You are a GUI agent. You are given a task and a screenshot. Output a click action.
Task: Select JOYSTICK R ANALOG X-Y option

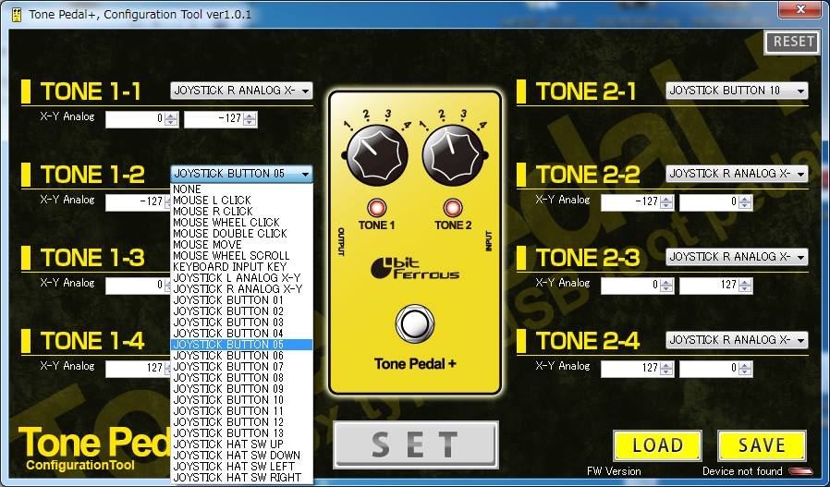pyautogui.click(x=241, y=289)
